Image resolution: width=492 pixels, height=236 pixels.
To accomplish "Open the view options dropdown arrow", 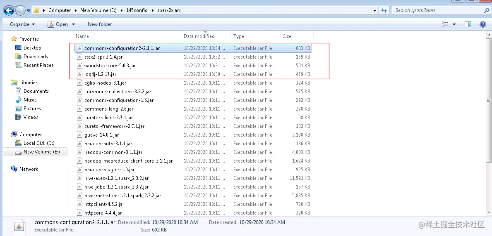I will pyautogui.click(x=454, y=24).
